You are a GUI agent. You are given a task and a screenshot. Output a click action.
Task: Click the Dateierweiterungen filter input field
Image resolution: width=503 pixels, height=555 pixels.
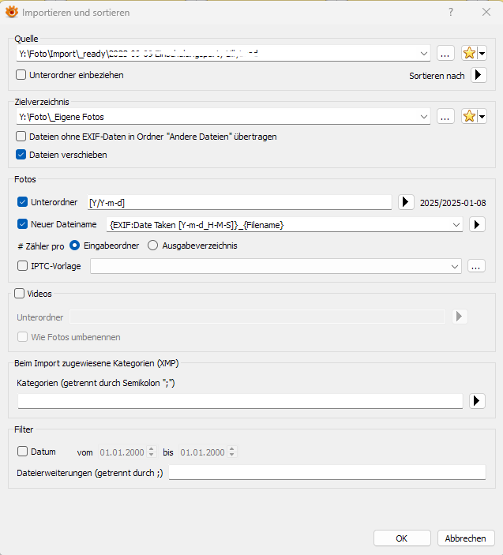click(327, 472)
